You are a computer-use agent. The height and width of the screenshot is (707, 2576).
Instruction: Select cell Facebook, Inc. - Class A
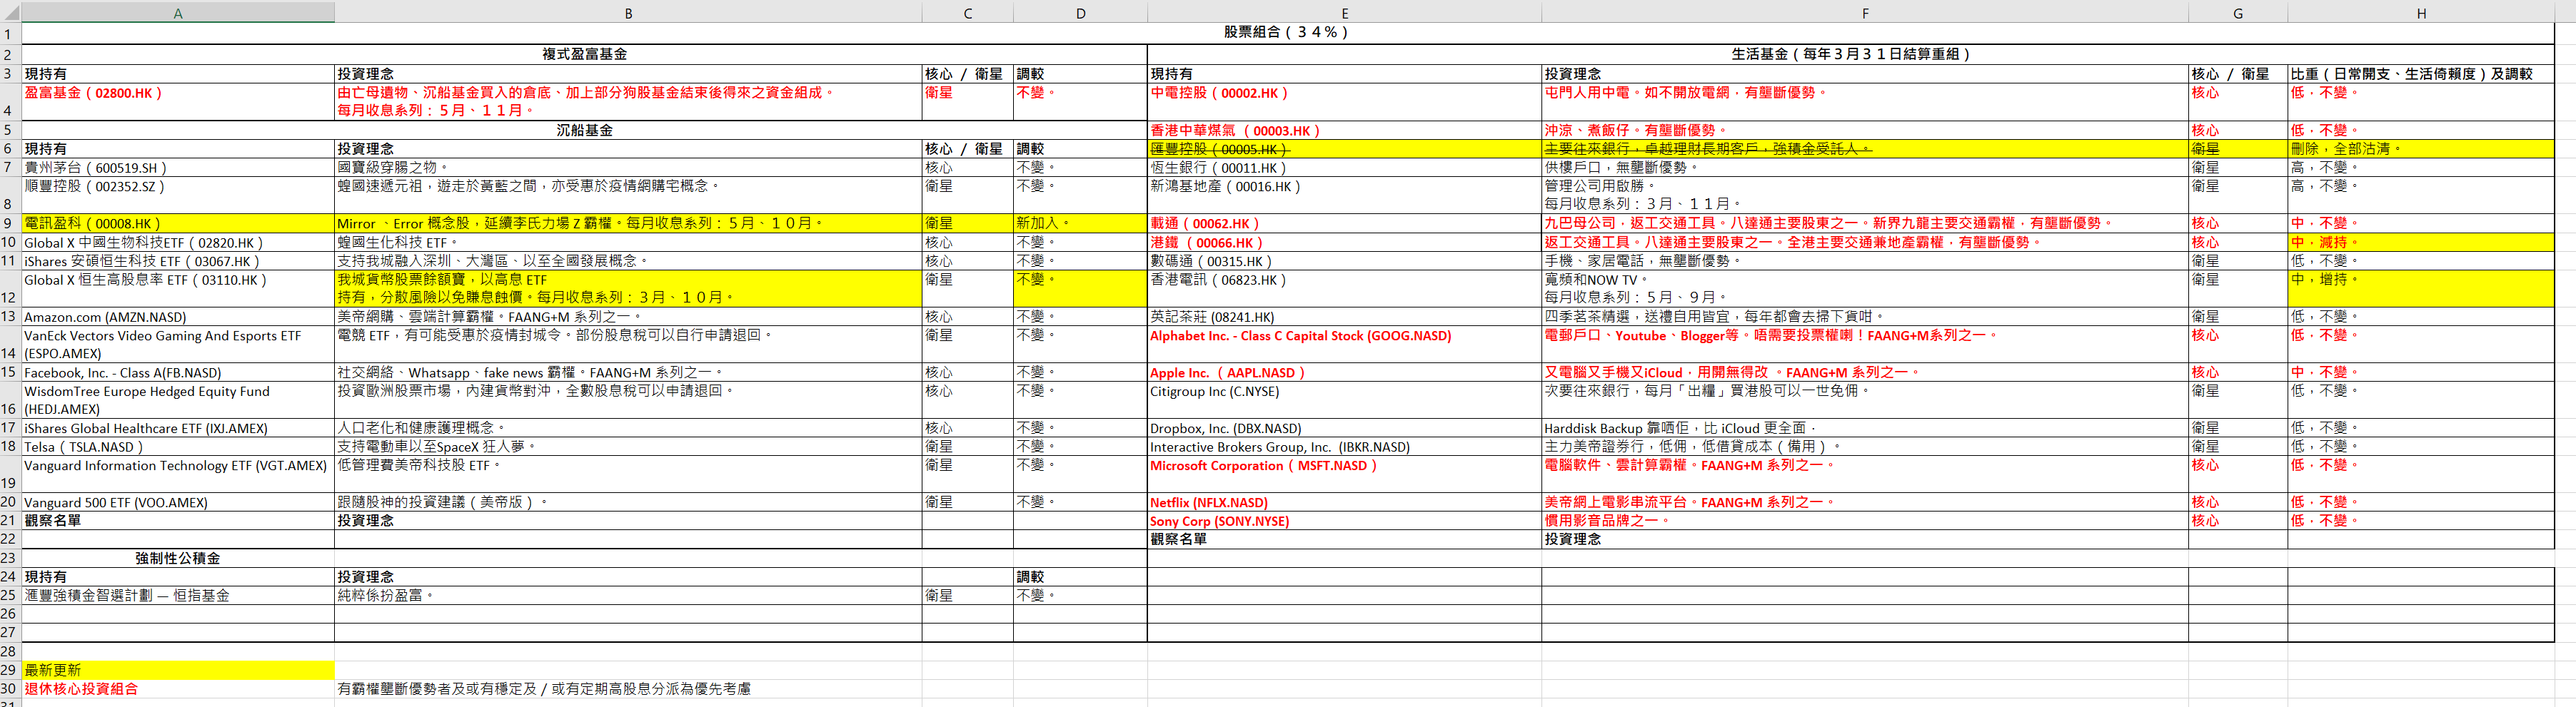point(178,373)
